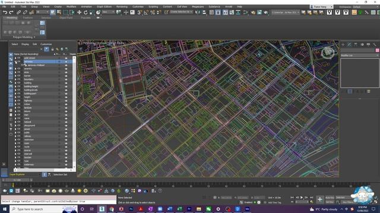Open the first white V plugin icon
Image resolution: width=380 pixels, height=213 pixels.
(x=329, y=12)
